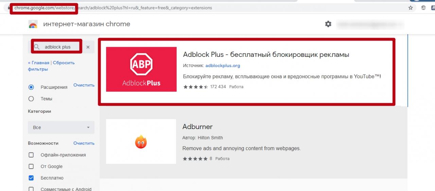The width and height of the screenshot is (435, 191).
Task: Open Web Store settings gear
Action: [328, 24]
